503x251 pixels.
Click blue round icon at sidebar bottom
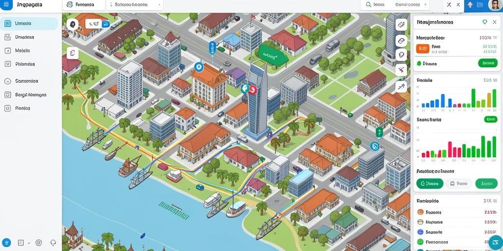point(6,242)
